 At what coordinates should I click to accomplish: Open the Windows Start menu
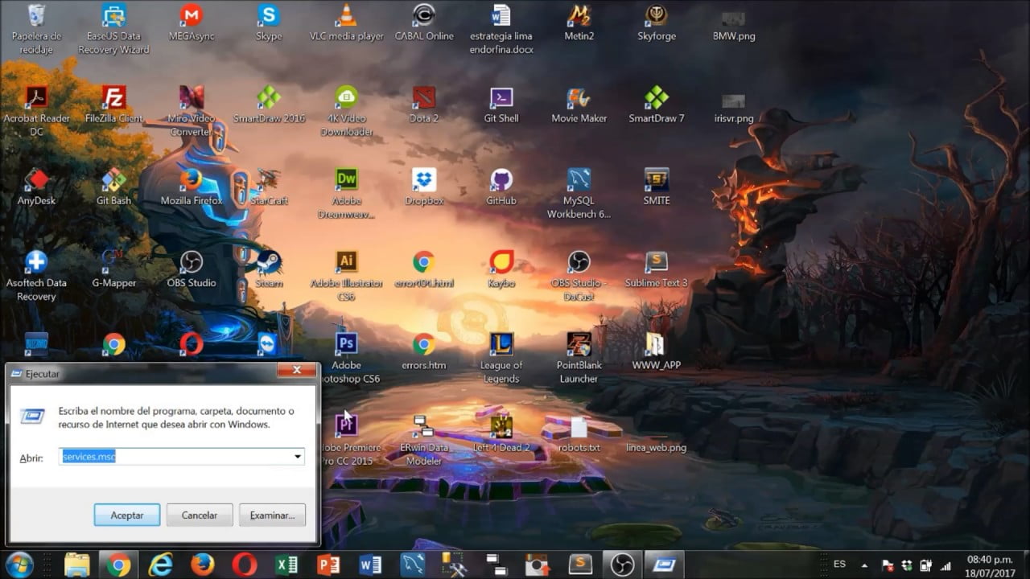point(19,565)
